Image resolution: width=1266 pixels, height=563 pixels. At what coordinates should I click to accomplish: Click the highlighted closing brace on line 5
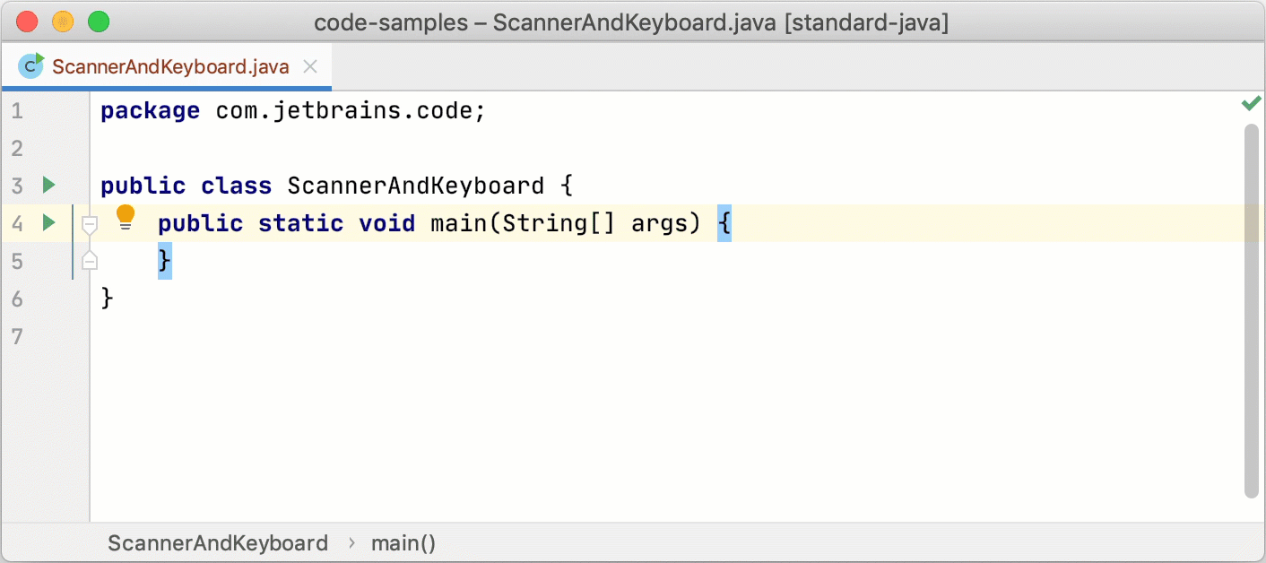[165, 261]
